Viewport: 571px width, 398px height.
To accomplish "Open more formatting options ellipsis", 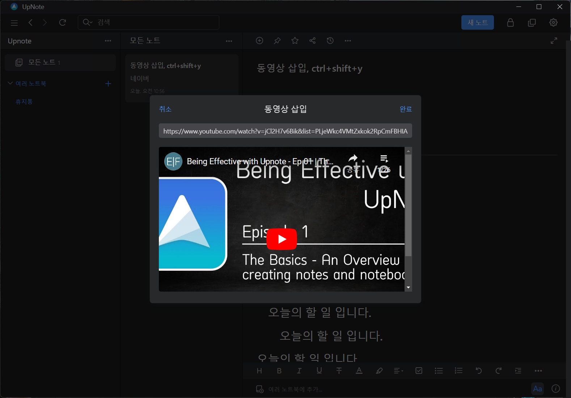I will coord(538,371).
